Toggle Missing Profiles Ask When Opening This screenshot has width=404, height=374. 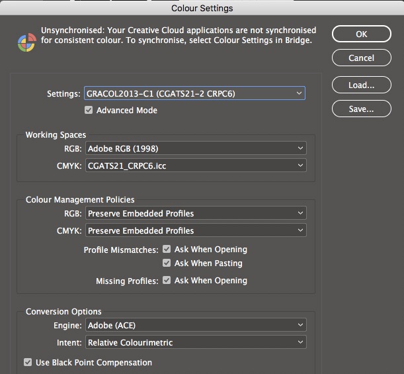(x=167, y=281)
